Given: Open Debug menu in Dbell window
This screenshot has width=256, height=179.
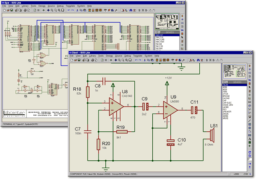Looking at the screenshot, I should (x=128, y=56).
